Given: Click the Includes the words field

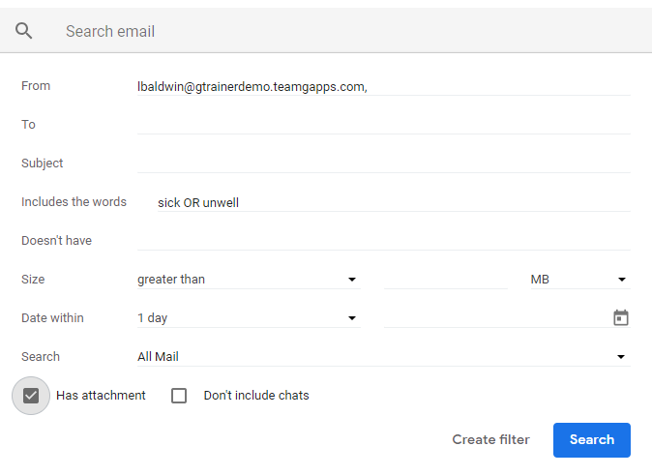Looking at the screenshot, I should tap(394, 202).
